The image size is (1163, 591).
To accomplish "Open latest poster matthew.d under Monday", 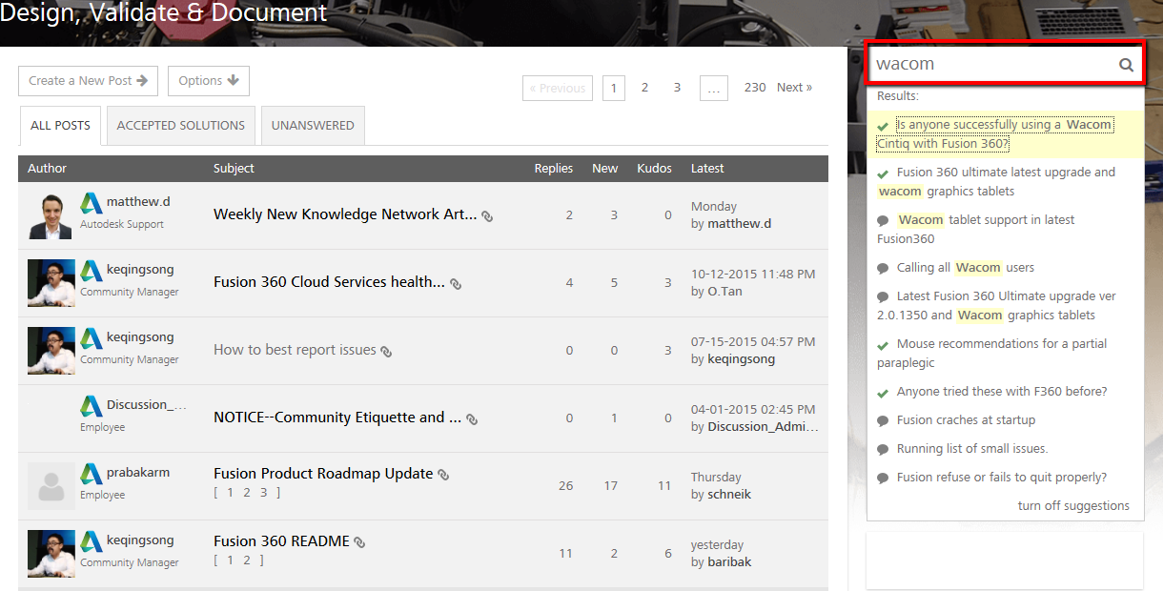I will [x=740, y=224].
